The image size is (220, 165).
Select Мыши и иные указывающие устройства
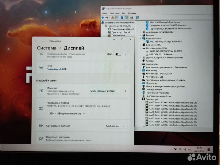pyautogui.click(x=166, y=86)
